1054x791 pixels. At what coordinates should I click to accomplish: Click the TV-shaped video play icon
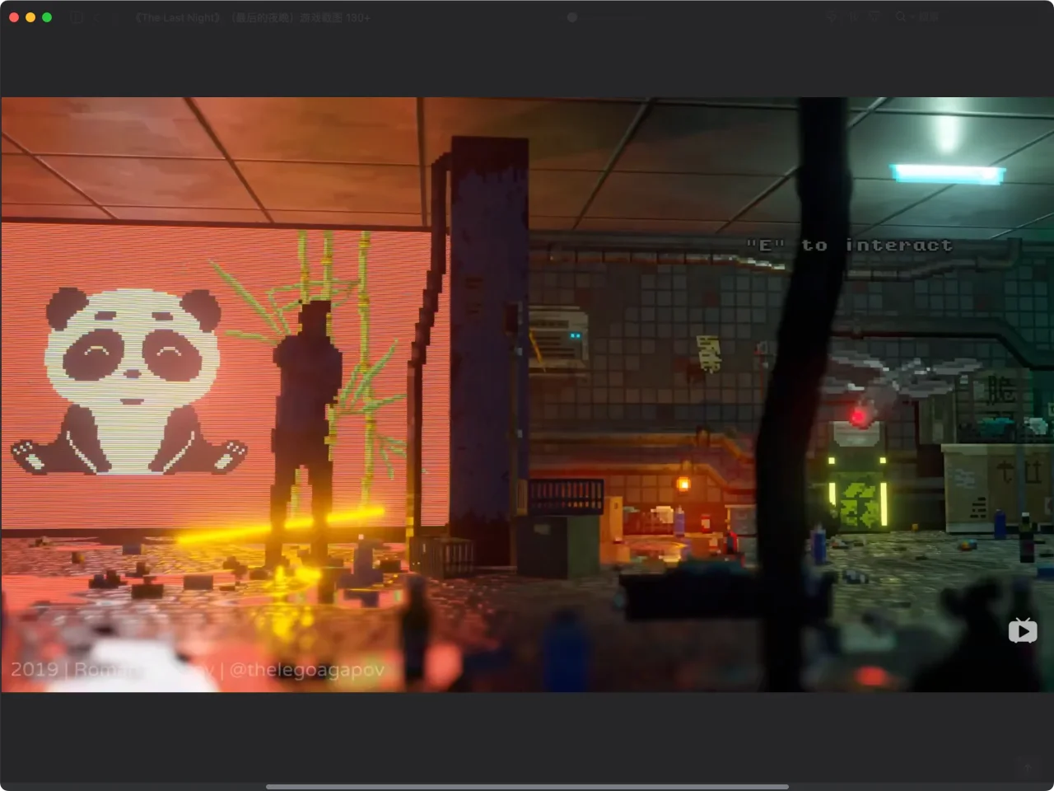1023,630
